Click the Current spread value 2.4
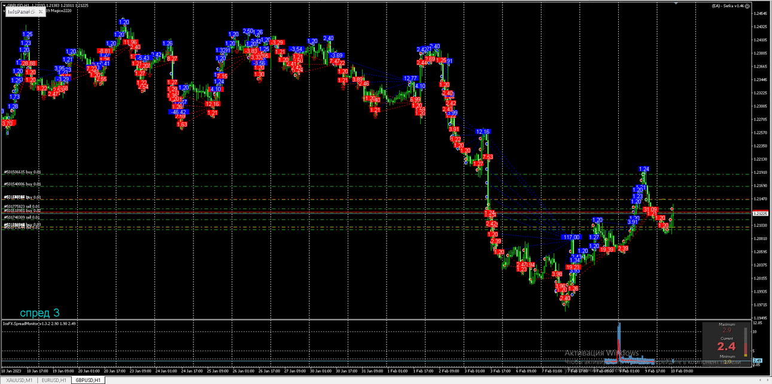This screenshot has width=772, height=384. click(727, 346)
